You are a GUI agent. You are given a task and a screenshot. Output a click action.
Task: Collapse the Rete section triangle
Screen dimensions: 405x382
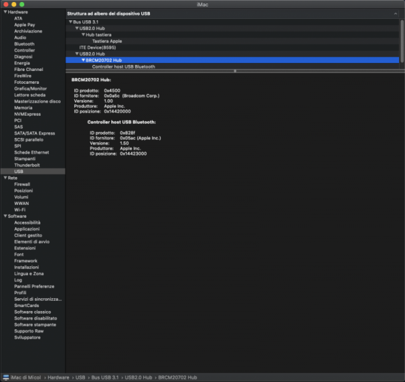(4, 178)
